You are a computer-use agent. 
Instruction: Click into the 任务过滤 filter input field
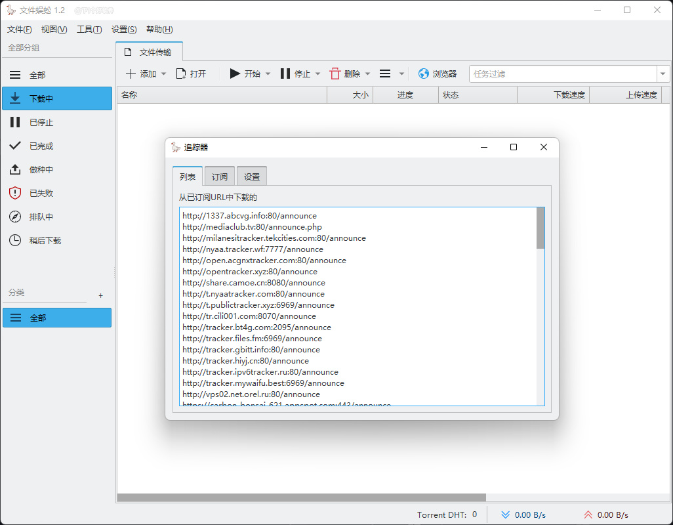coord(563,74)
